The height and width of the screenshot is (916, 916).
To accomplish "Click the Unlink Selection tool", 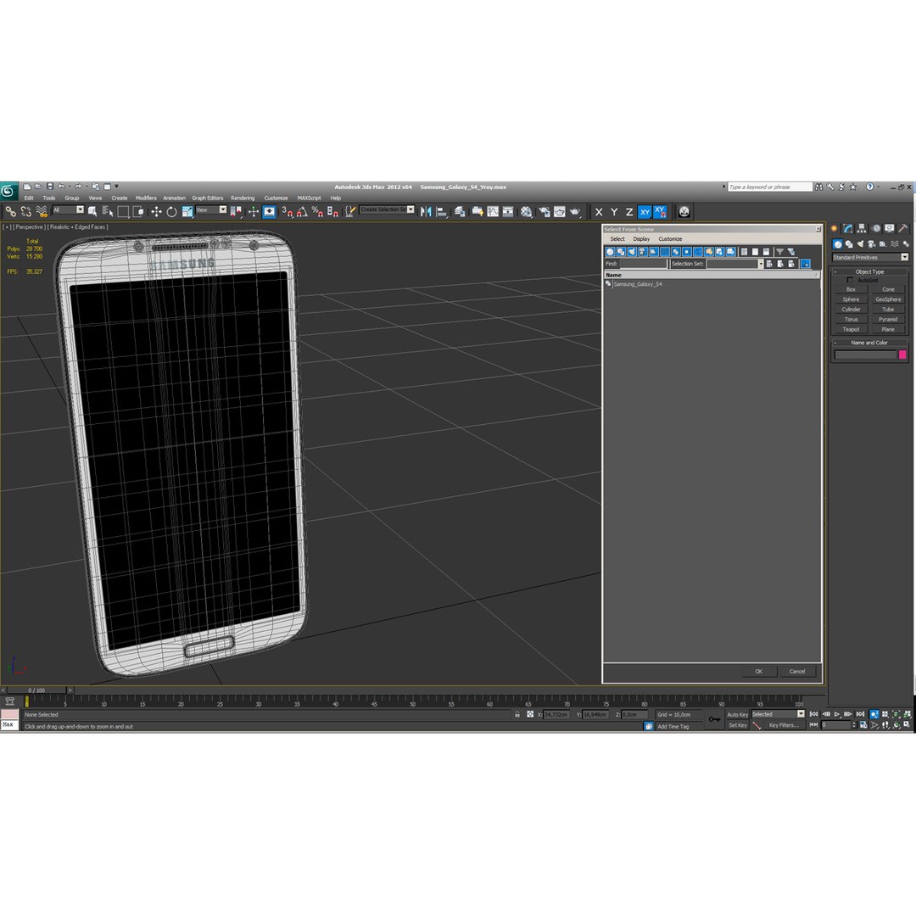I will pyautogui.click(x=25, y=211).
